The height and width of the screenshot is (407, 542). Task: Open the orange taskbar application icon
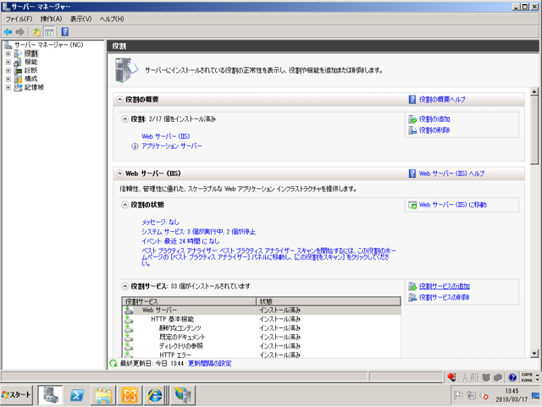pos(130,395)
